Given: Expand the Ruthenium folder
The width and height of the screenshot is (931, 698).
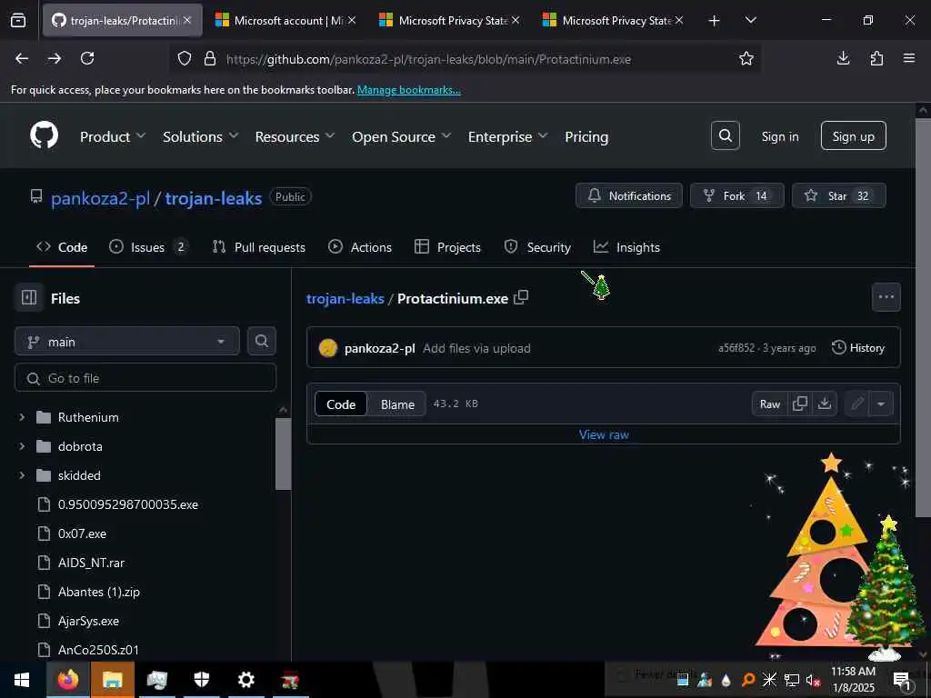Looking at the screenshot, I should [22, 417].
